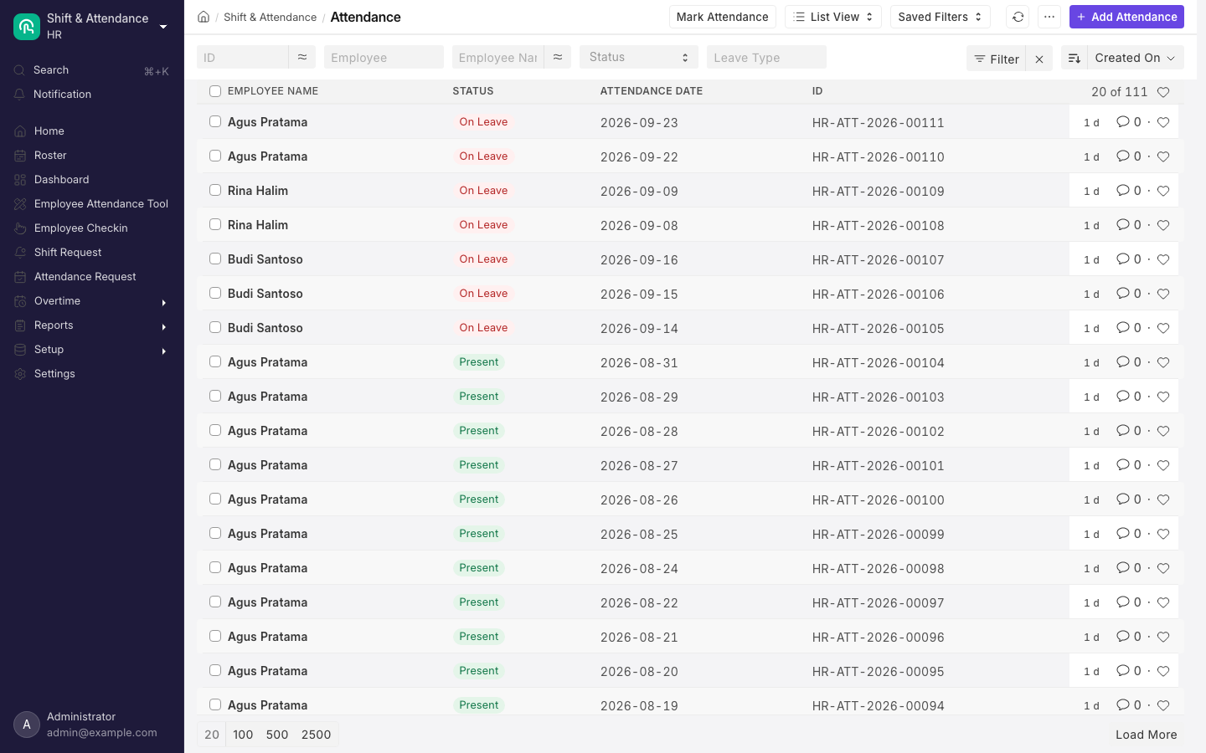Open the List View switcher dropdown
The image size is (1206, 753).
[833, 17]
